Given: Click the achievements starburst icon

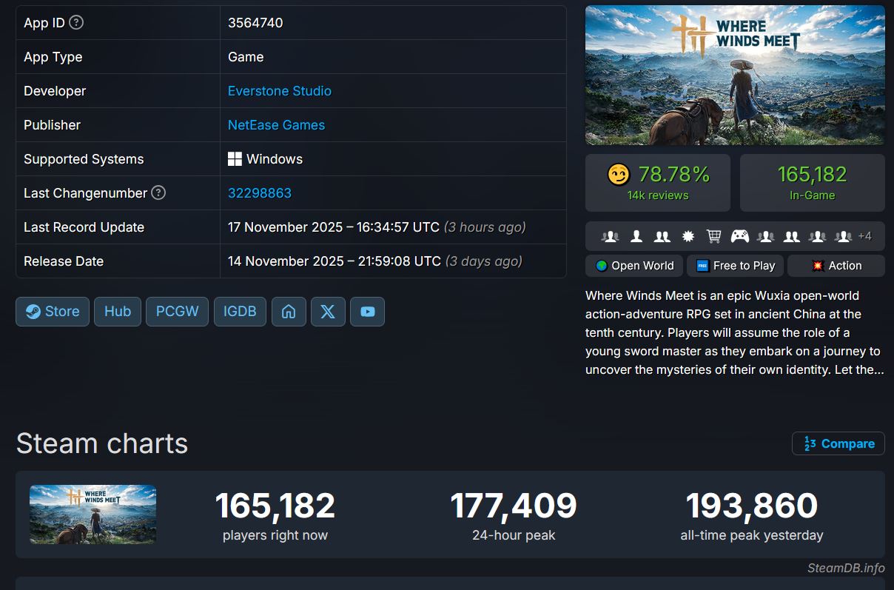Looking at the screenshot, I should click(688, 236).
